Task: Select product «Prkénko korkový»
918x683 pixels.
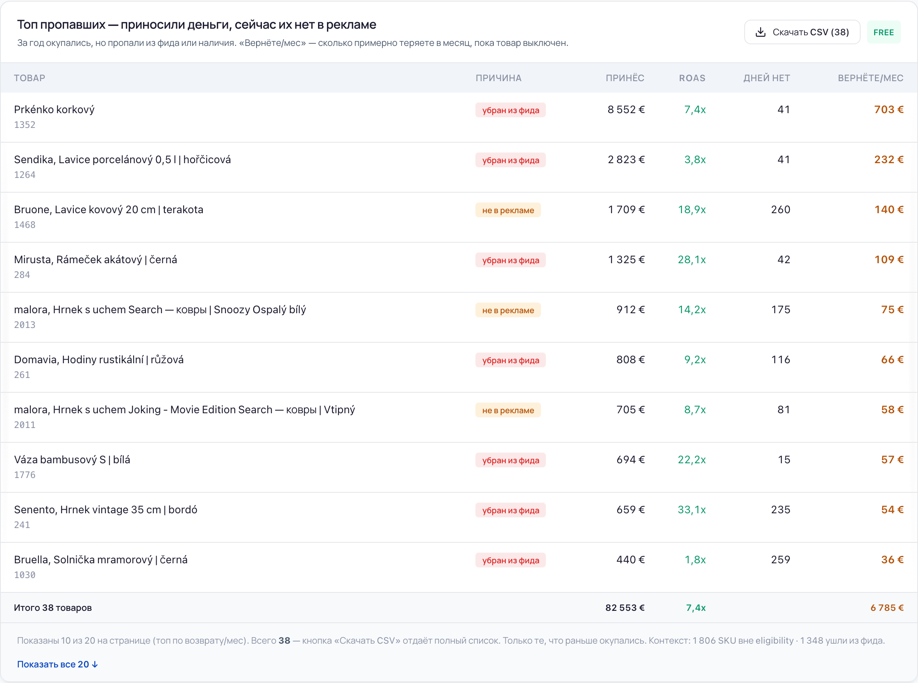Action: pyautogui.click(x=54, y=109)
